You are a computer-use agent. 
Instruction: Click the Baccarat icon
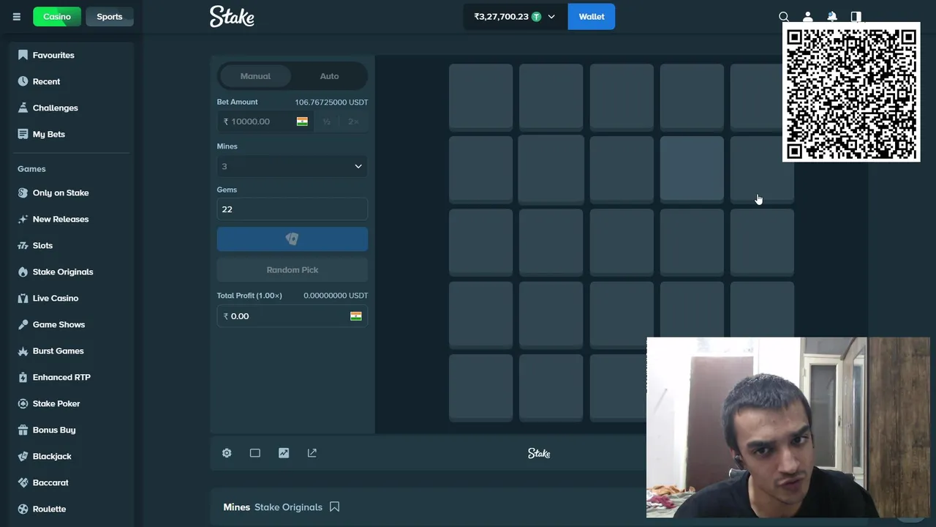pyautogui.click(x=23, y=482)
